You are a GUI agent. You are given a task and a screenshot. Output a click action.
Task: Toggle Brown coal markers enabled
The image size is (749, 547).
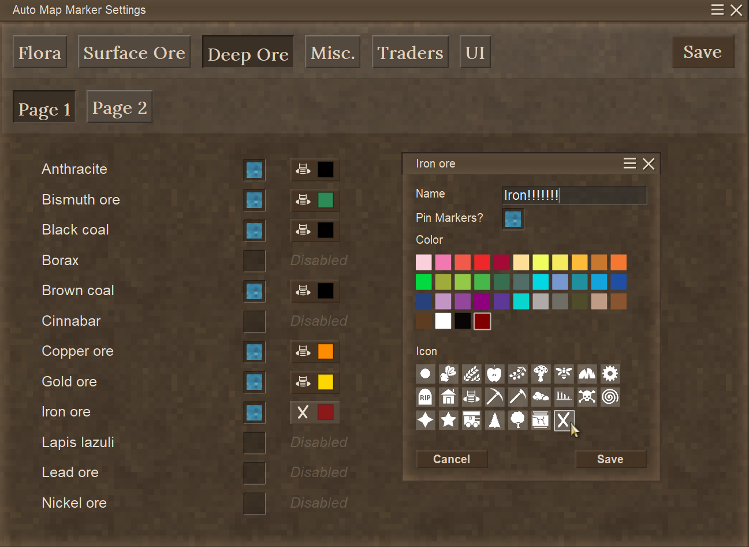click(255, 292)
